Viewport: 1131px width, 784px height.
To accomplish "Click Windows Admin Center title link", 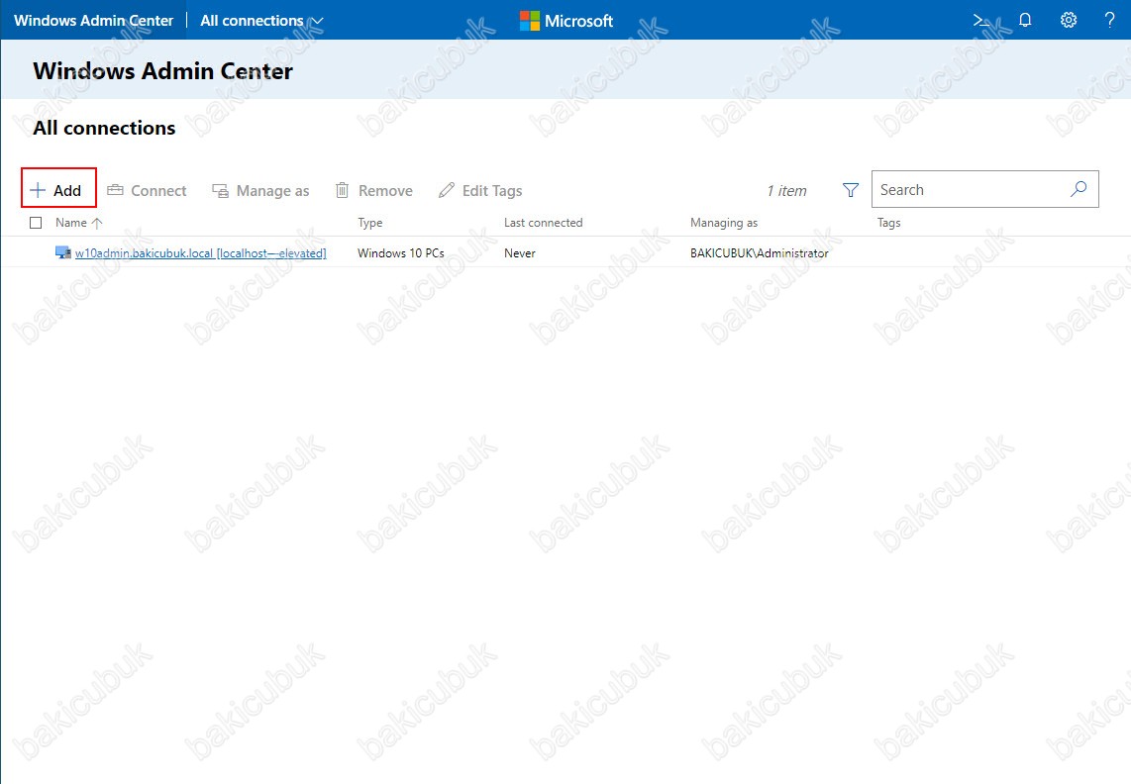I will (94, 20).
